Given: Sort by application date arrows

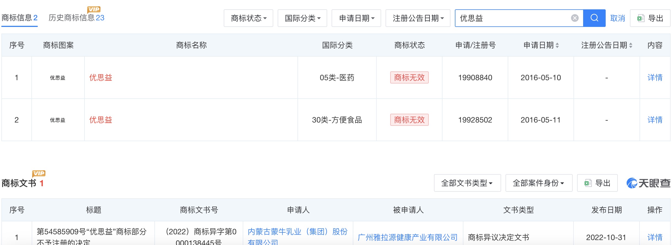Looking at the screenshot, I should click(557, 45).
